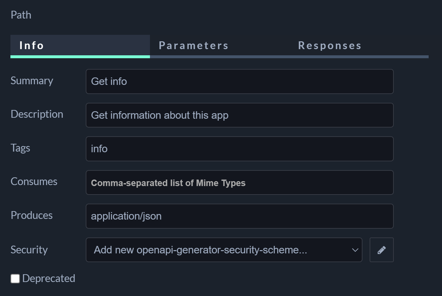The height and width of the screenshot is (296, 442).
Task: Click the empty Consumes Mime Types field
Action: click(240, 183)
